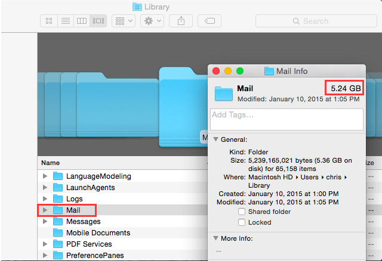382x261 pixels.
Task: Click the Edit Tags toolbar button
Action: tap(210, 21)
